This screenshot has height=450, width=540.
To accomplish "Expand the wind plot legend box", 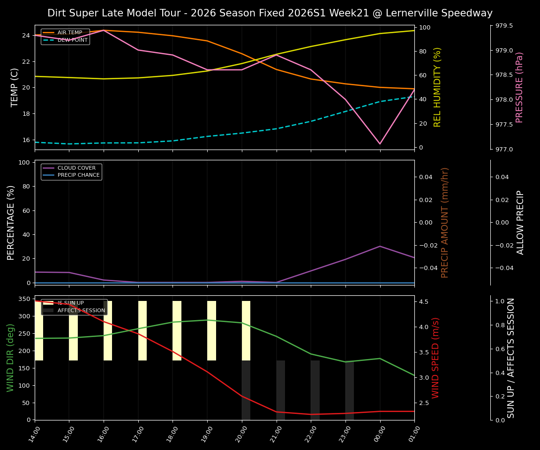I will 75,306.
